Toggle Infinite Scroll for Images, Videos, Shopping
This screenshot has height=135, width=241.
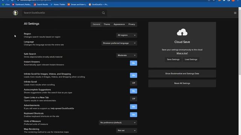point(133,75)
